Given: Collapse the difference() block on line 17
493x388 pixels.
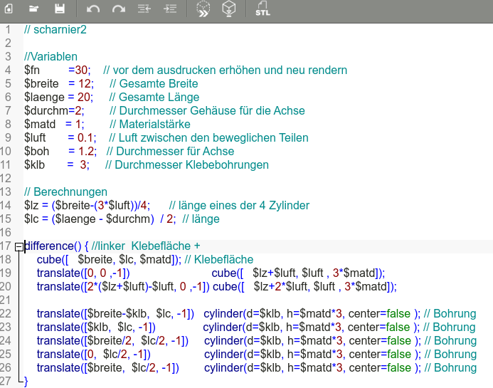Looking at the screenshot, I should coord(19,247).
